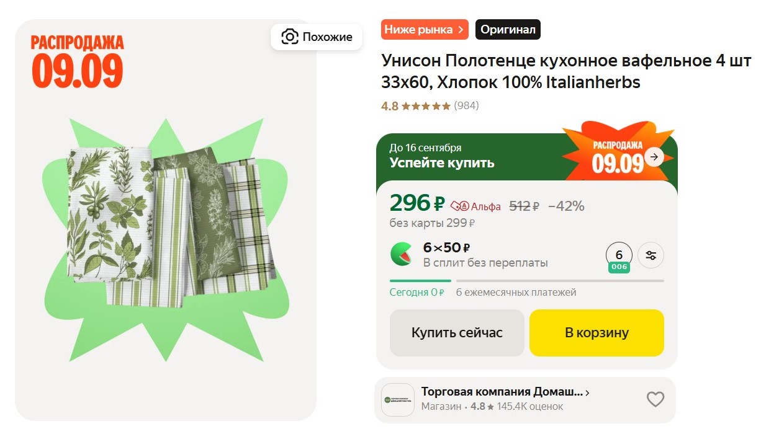Click the Оригинал badge
Screen dimensions: 761x434
click(508, 29)
